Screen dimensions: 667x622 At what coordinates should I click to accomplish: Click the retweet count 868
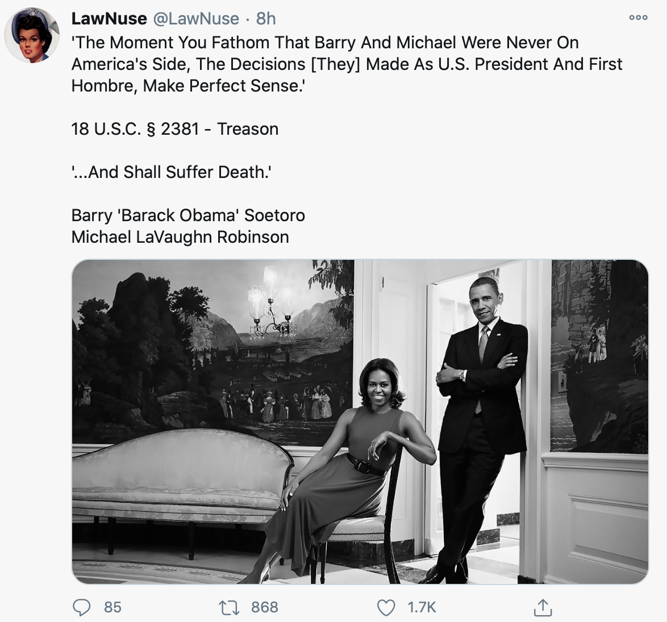tap(265, 607)
